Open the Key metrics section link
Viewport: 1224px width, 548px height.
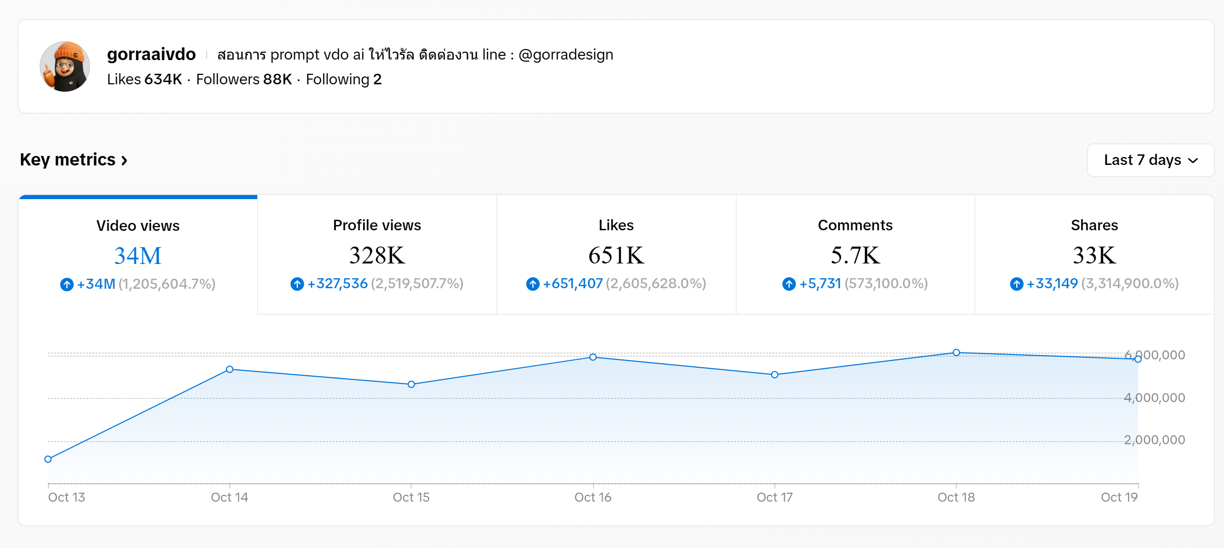(67, 160)
